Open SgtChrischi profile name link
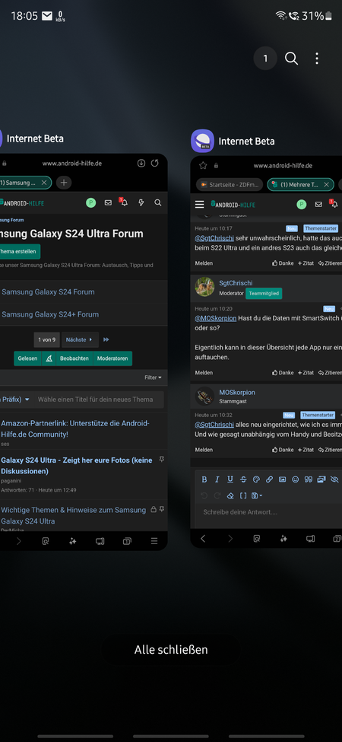Image resolution: width=342 pixels, height=742 pixels. coord(236,283)
